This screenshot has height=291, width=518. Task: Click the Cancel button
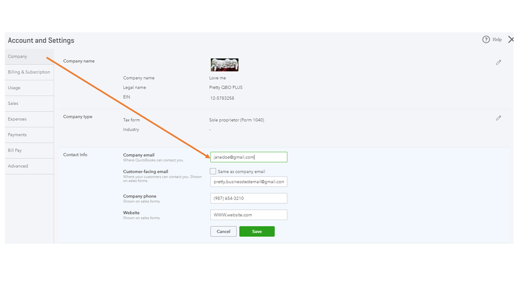tap(223, 232)
